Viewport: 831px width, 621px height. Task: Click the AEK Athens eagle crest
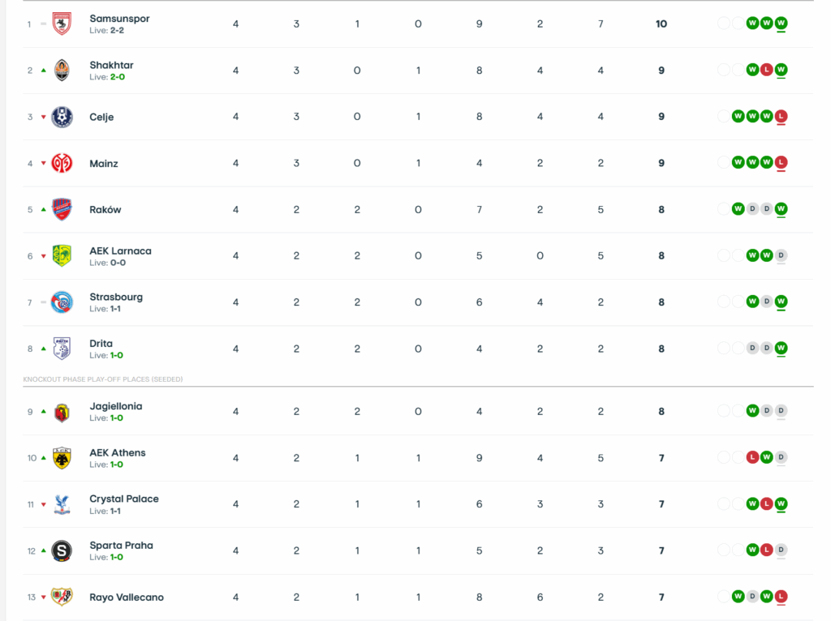62,458
